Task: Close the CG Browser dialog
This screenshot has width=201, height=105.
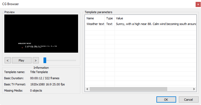Action: 198,5
